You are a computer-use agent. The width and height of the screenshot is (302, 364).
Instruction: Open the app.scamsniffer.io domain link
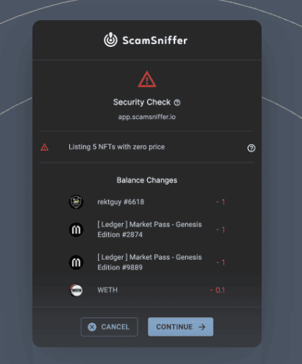[147, 117]
